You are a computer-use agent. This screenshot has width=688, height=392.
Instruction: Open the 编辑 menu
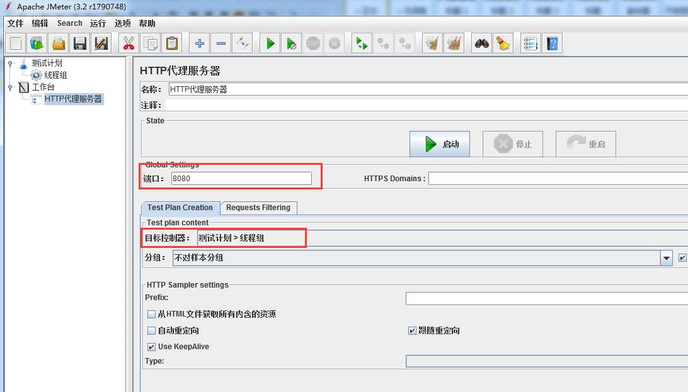coord(40,23)
